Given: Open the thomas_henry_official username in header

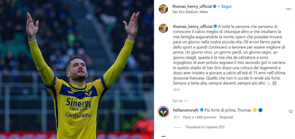Looking at the screenshot, I should (192, 6).
